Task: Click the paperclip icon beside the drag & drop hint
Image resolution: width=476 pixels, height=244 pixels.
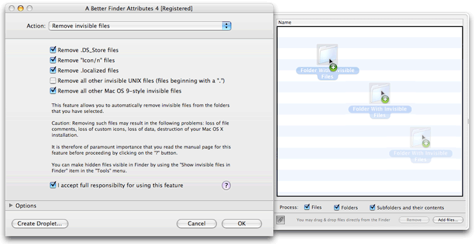Action: tap(281, 220)
